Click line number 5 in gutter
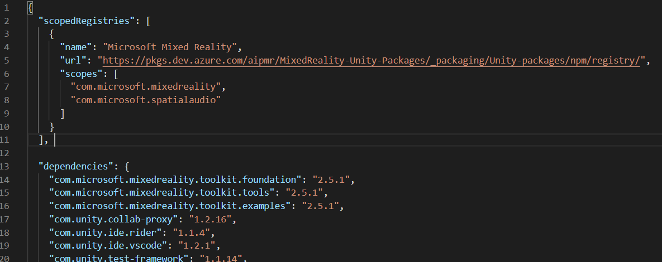 pos(6,60)
